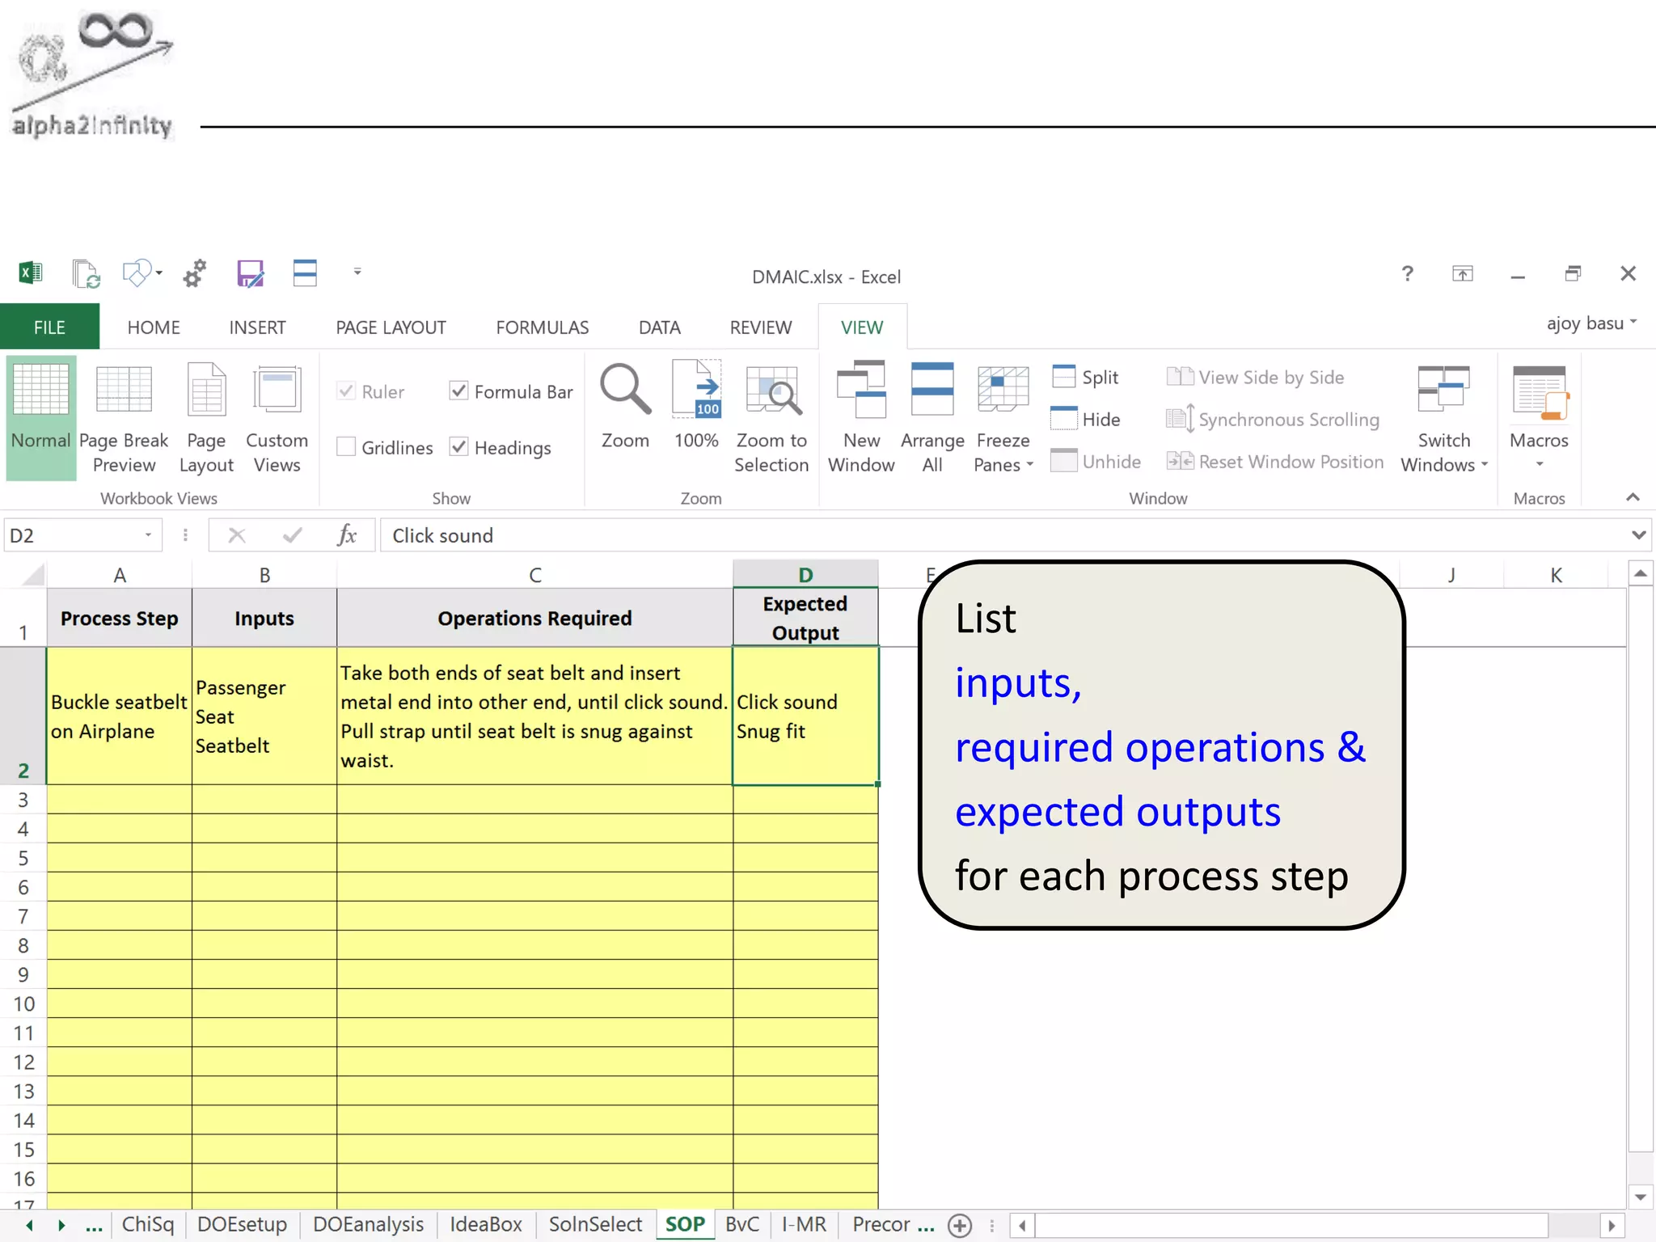Set zoom to 100%
1656x1242 pixels.
coord(696,406)
